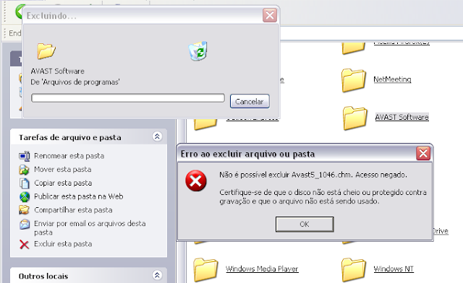Click the Windows Media Player folder name
The width and height of the screenshot is (463, 283).
coord(262,269)
